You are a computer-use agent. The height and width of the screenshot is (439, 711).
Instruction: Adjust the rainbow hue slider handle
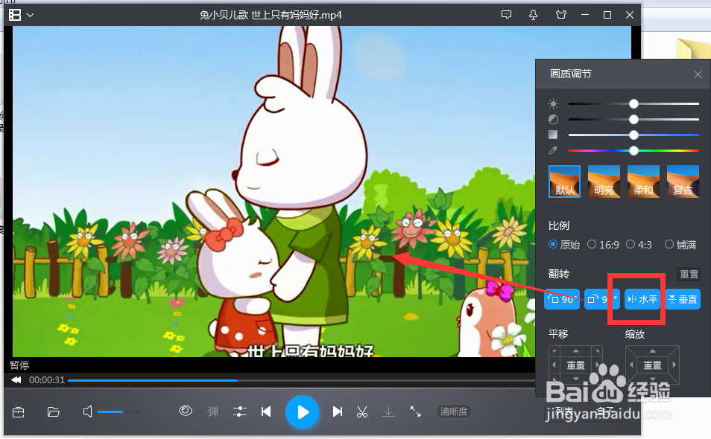pos(634,151)
